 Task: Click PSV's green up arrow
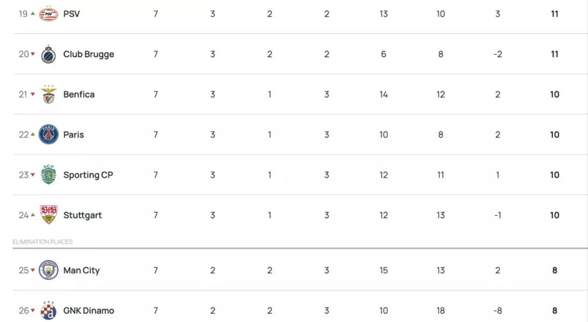33,13
